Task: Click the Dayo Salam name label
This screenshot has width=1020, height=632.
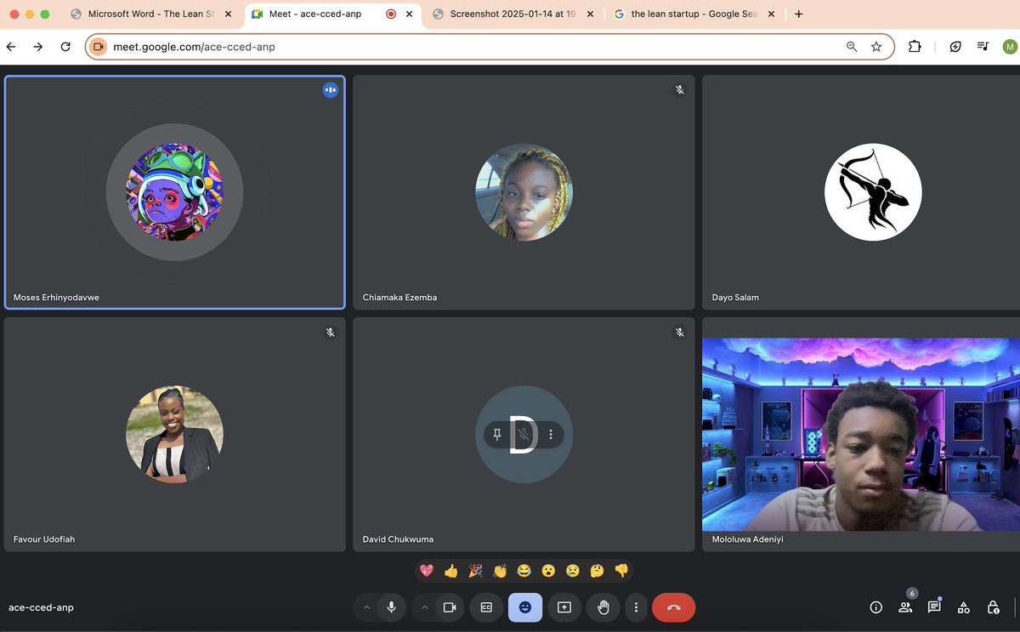Action: coord(735,298)
